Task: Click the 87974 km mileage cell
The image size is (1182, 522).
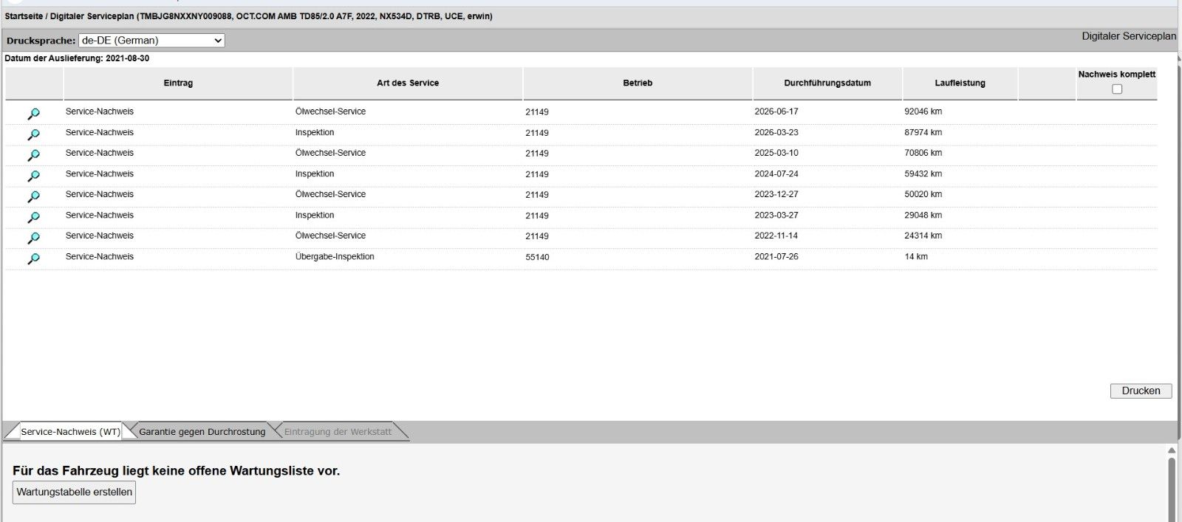Action: (x=923, y=132)
